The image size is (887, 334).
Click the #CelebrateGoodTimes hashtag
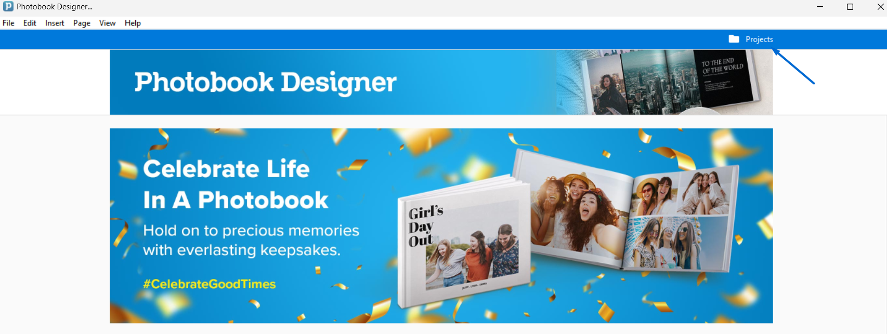[209, 284]
